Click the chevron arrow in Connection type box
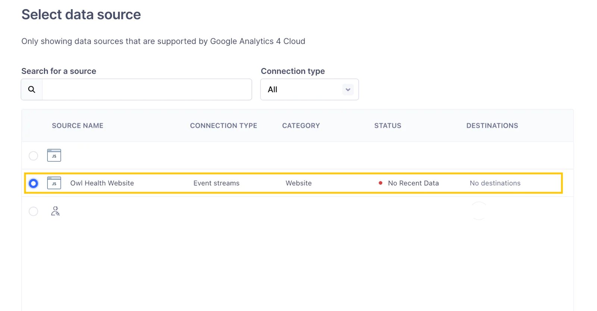 (x=348, y=89)
